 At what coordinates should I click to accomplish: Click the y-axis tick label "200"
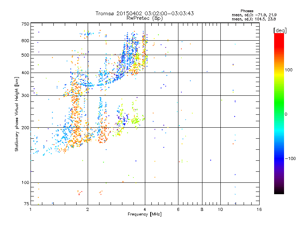(x=25, y=128)
